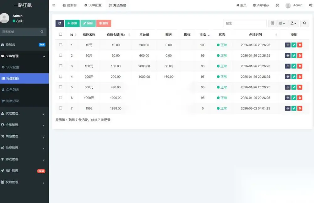Collapse the SDK管理 sidebar menu
This screenshot has height=203, width=314.
point(24,56)
